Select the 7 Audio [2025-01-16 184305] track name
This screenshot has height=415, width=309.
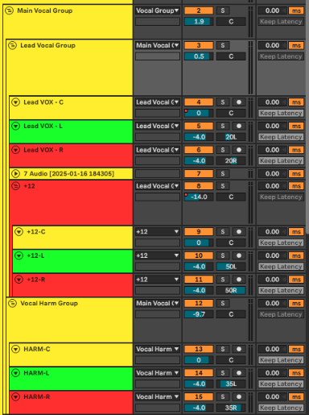click(x=68, y=174)
